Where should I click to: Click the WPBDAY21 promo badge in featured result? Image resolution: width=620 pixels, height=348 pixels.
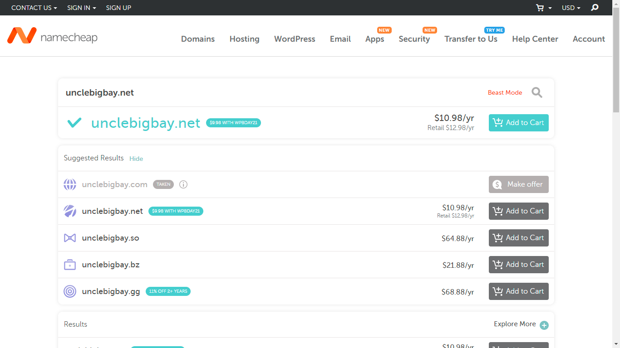coord(233,123)
